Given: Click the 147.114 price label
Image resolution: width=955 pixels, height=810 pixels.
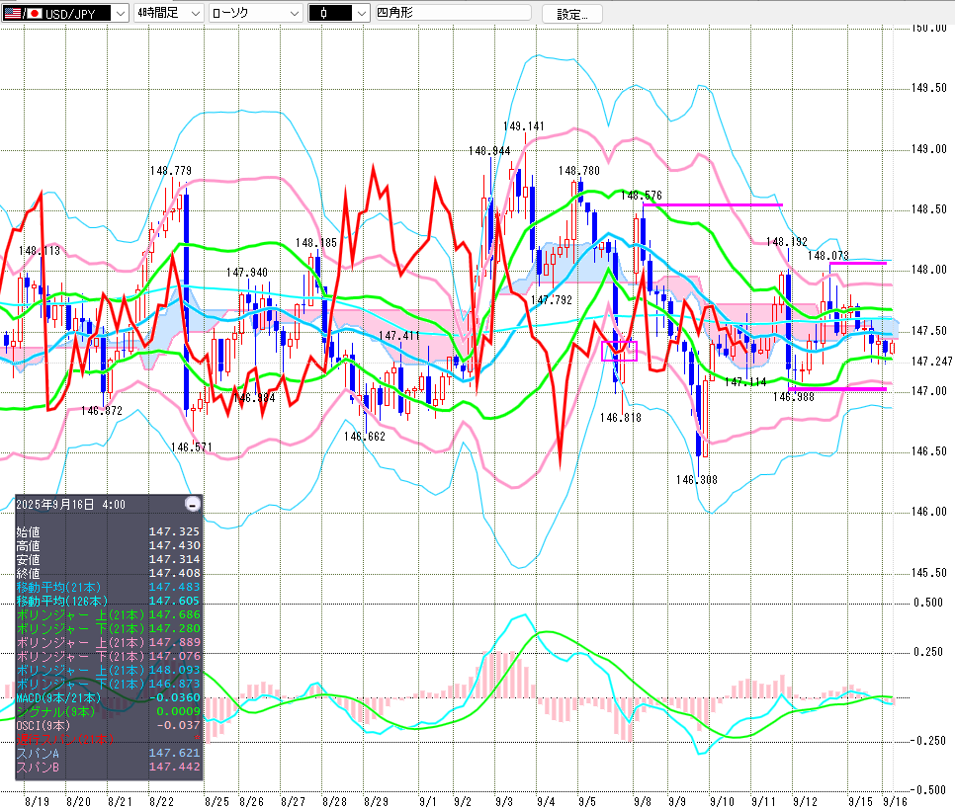Looking at the screenshot, I should (x=745, y=382).
